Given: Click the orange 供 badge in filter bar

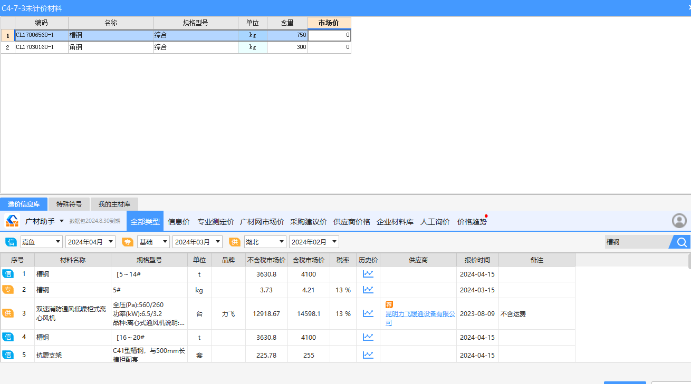Looking at the screenshot, I should click(235, 242).
